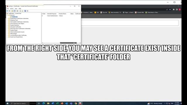Open Task View on the taskbar
Screen dimensions: 187x105
(39, 104)
